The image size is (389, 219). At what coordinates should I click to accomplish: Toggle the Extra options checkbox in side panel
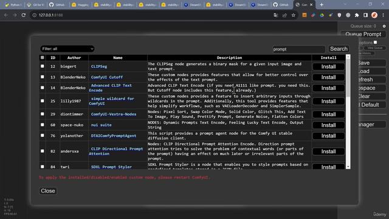pyautogui.click(x=375, y=43)
